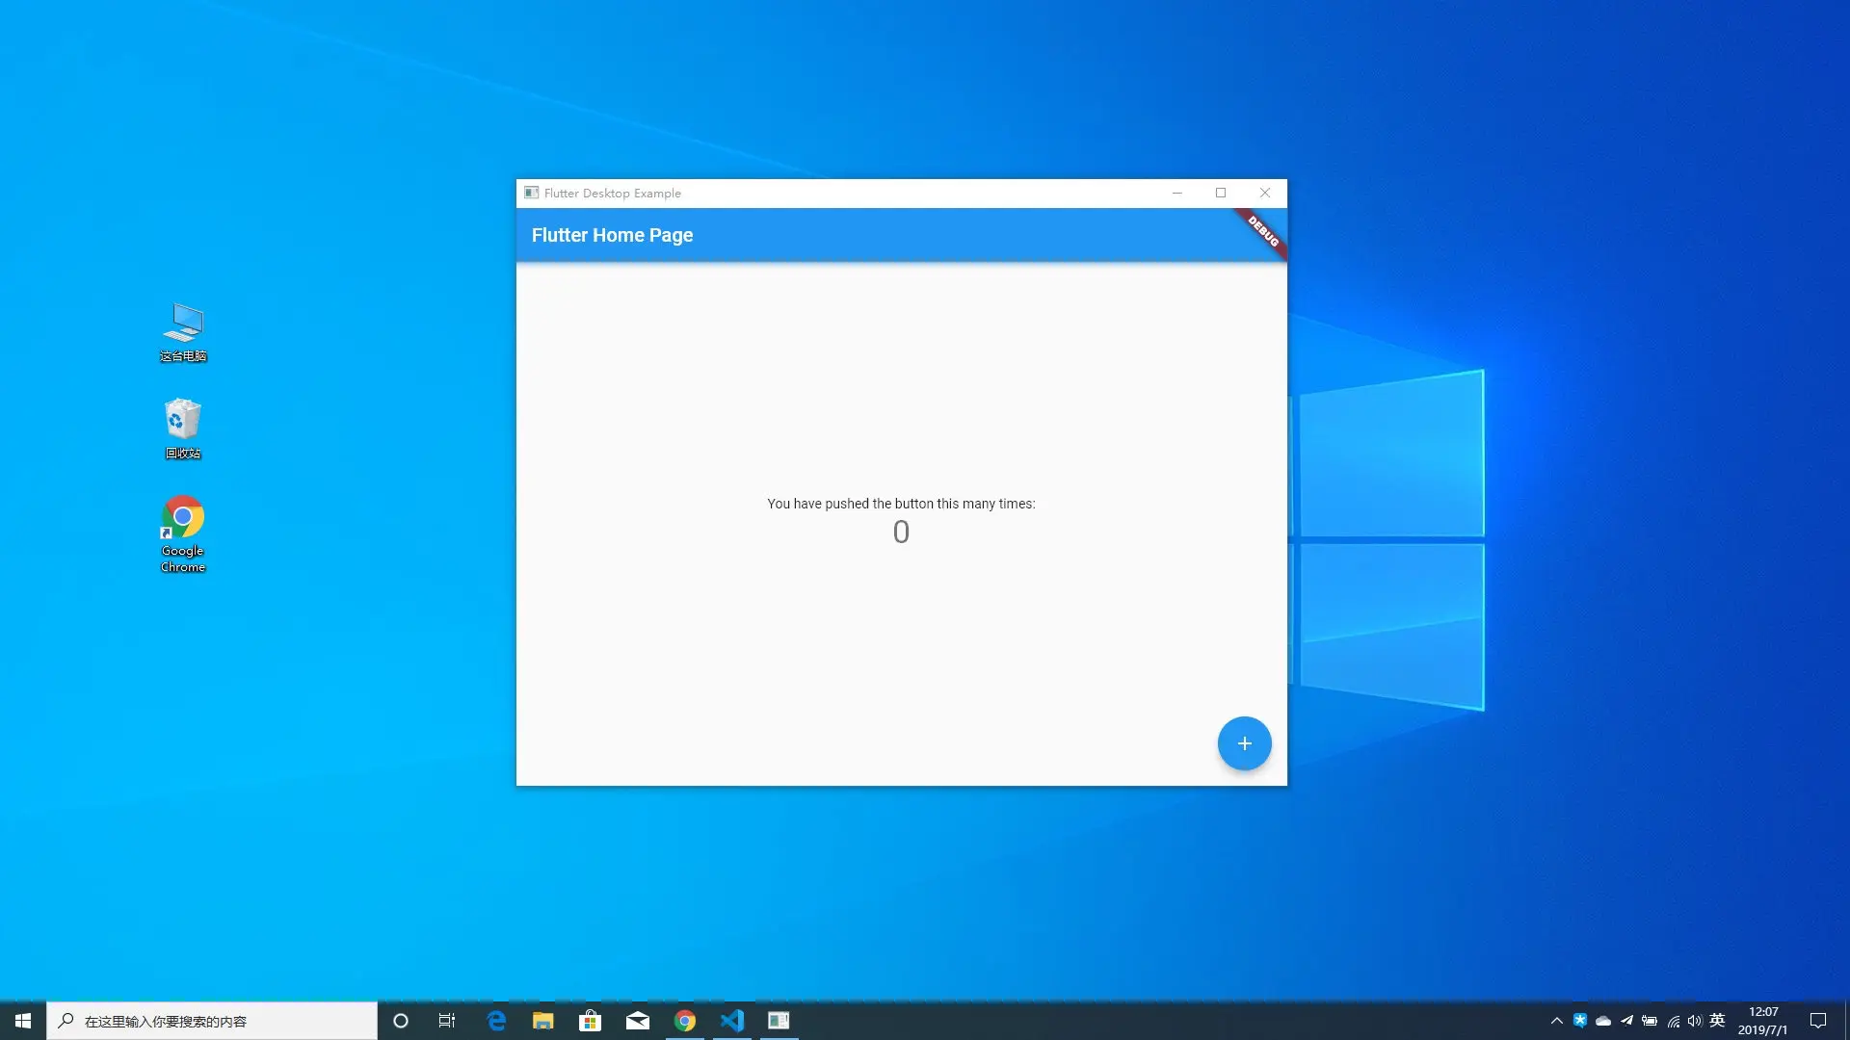Open the clock and date flyout

pyautogui.click(x=1762, y=1021)
